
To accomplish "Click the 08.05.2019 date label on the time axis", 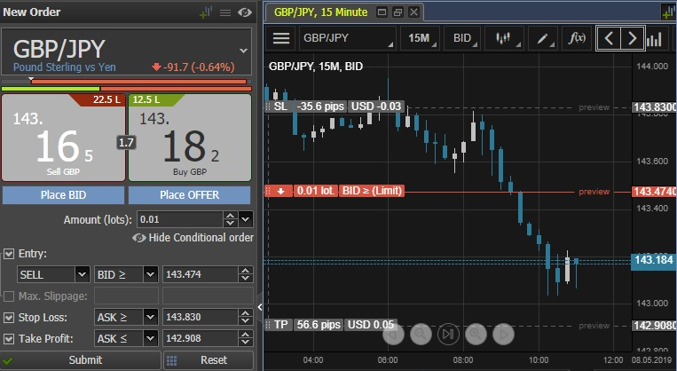I will (x=651, y=359).
